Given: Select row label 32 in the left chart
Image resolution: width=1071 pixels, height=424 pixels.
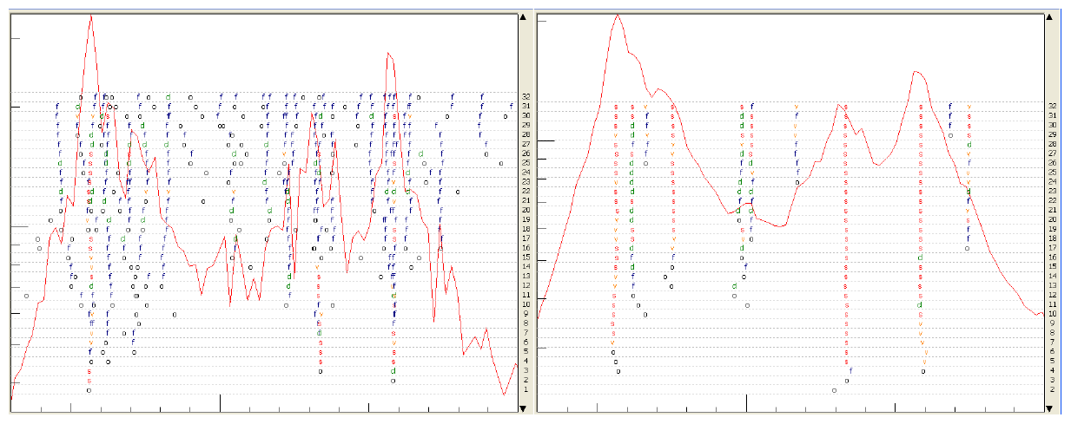Looking at the screenshot, I should pos(526,97).
